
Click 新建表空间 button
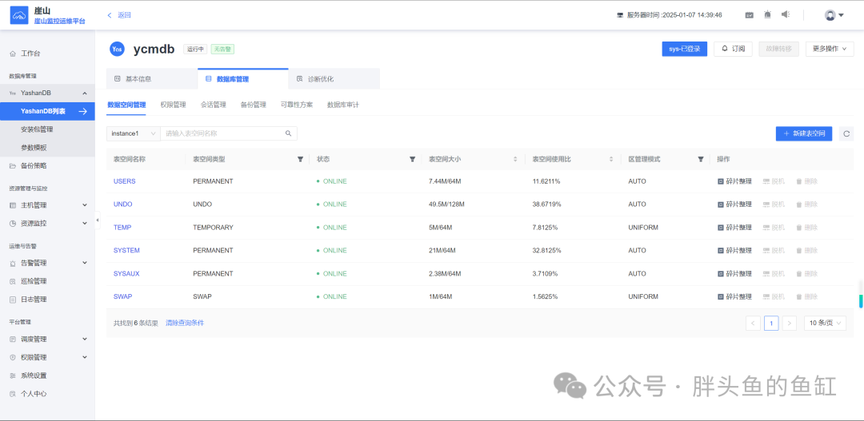804,133
